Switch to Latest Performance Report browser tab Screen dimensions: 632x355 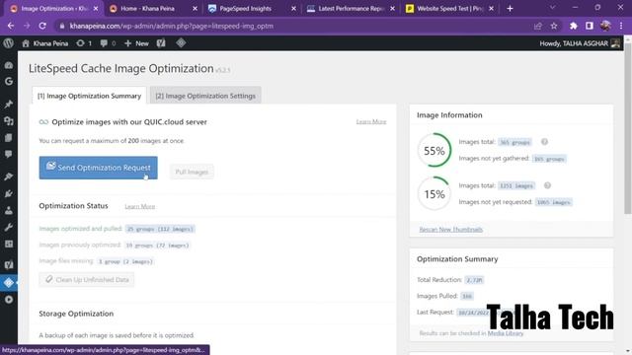pyautogui.click(x=352, y=9)
